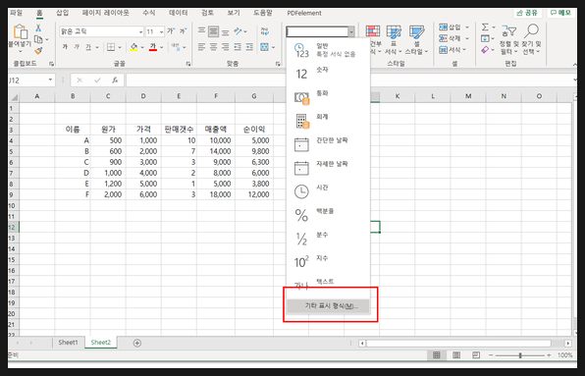Click the Merge and Center icon
This screenshot has height=376, width=585.
(x=264, y=47)
